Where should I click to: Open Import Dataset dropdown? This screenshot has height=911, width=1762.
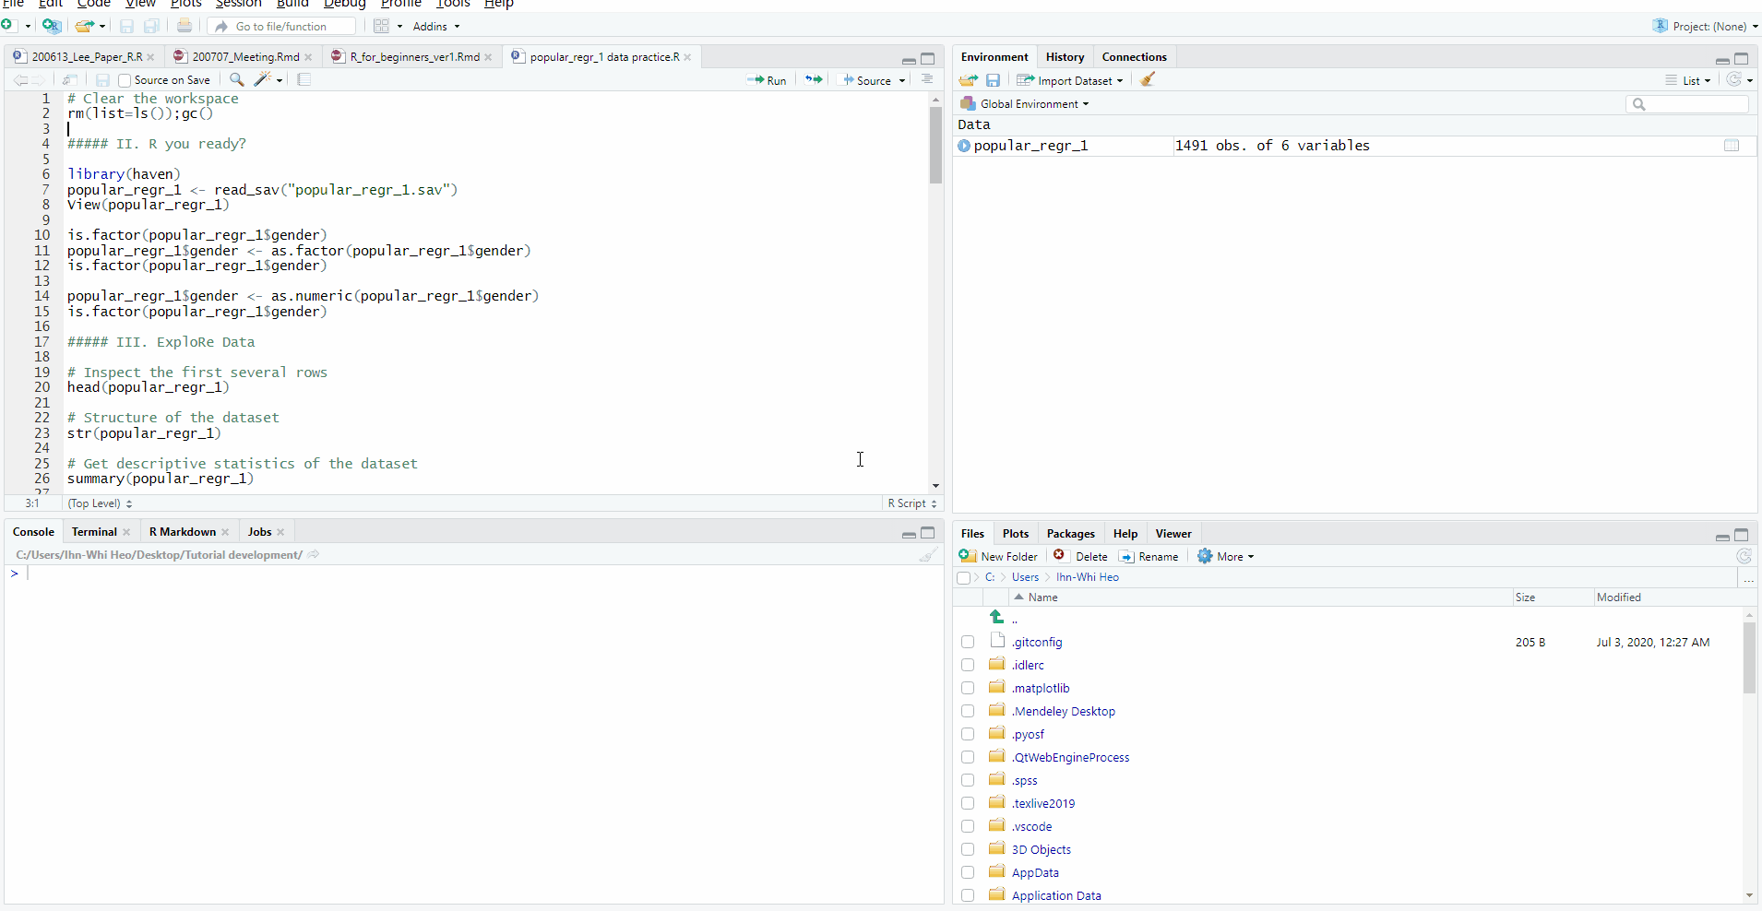(x=1070, y=81)
